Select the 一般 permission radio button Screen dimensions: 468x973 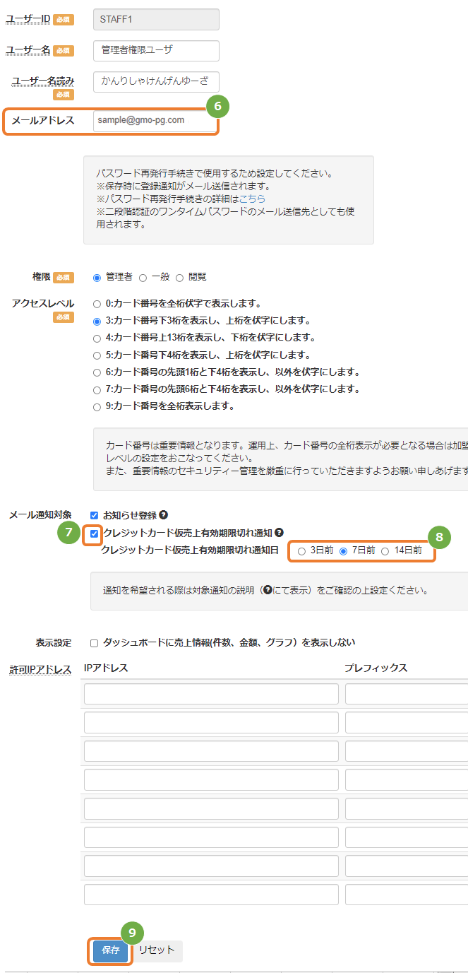[x=143, y=278]
